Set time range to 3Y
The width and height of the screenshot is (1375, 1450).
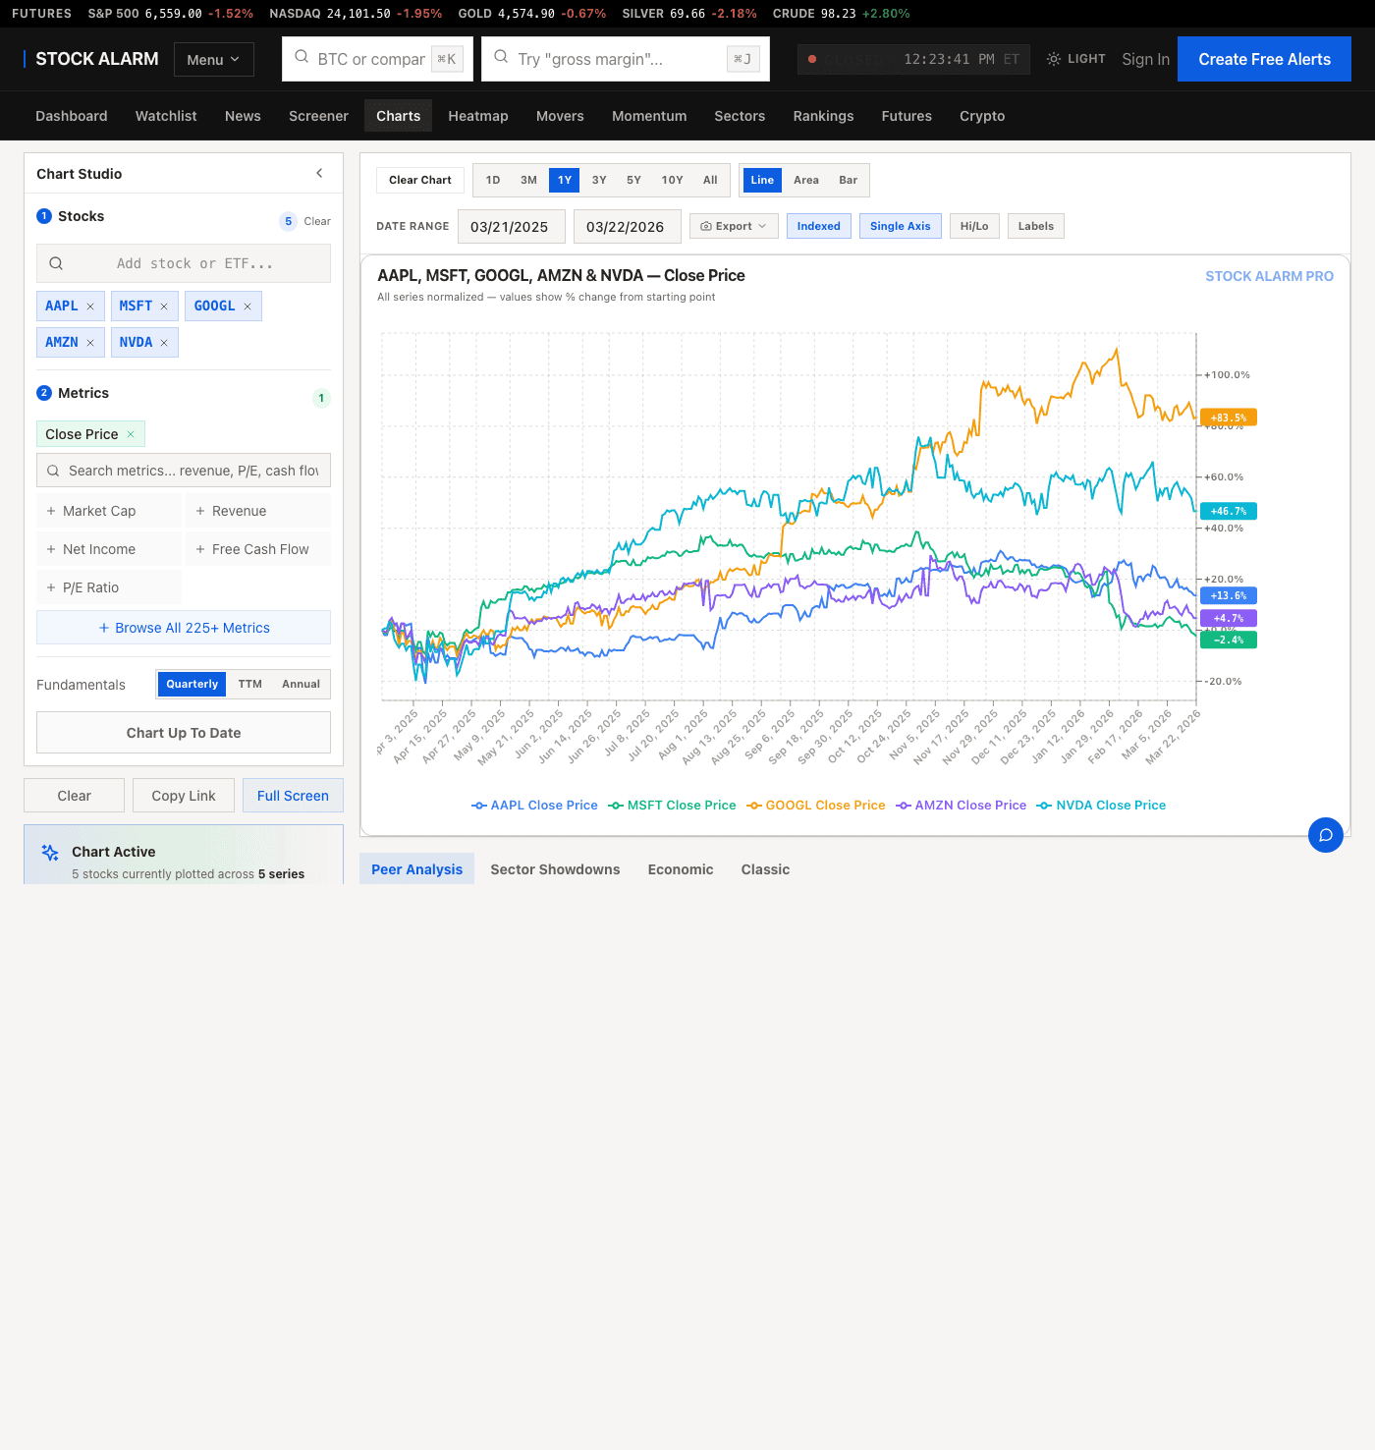(599, 180)
